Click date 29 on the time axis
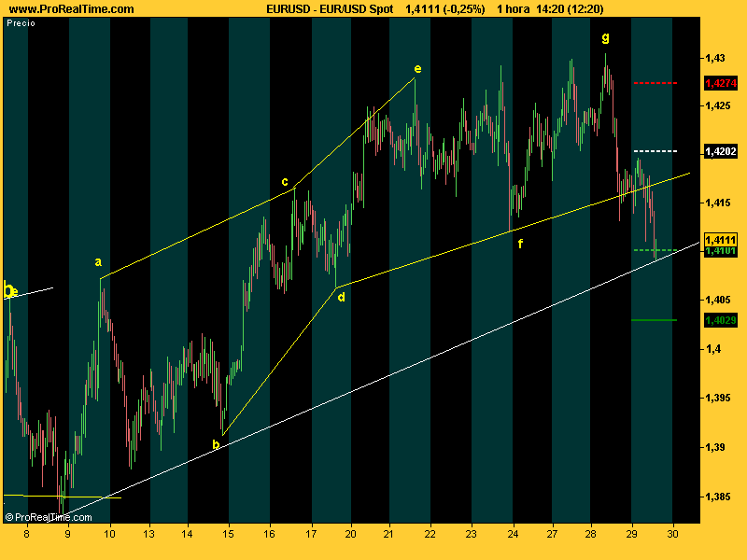This screenshot has height=560, width=747. [631, 534]
